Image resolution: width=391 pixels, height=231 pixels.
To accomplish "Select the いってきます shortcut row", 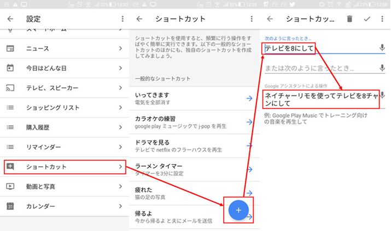I will 194,99.
